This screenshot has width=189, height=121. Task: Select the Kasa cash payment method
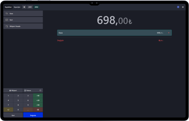point(23,13)
